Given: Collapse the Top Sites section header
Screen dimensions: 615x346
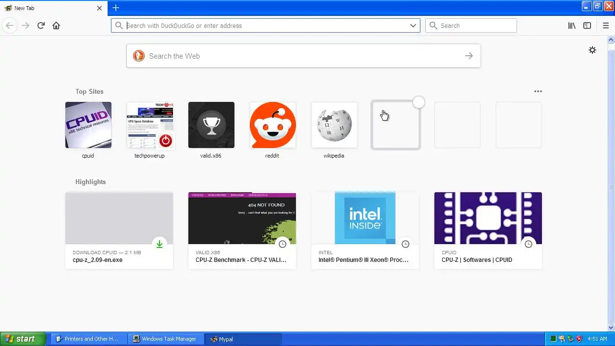Looking at the screenshot, I should click(x=89, y=91).
